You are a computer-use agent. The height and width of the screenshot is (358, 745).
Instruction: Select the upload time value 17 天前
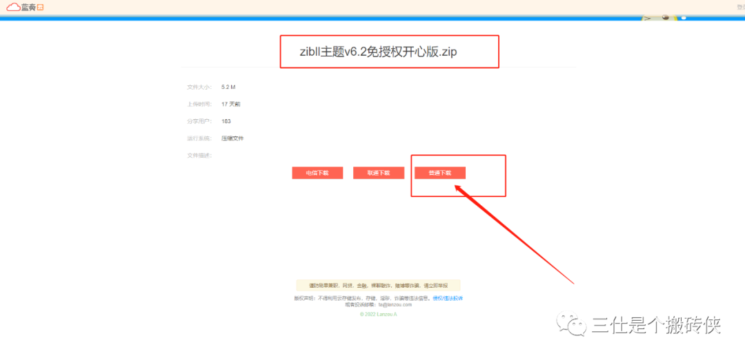(231, 105)
